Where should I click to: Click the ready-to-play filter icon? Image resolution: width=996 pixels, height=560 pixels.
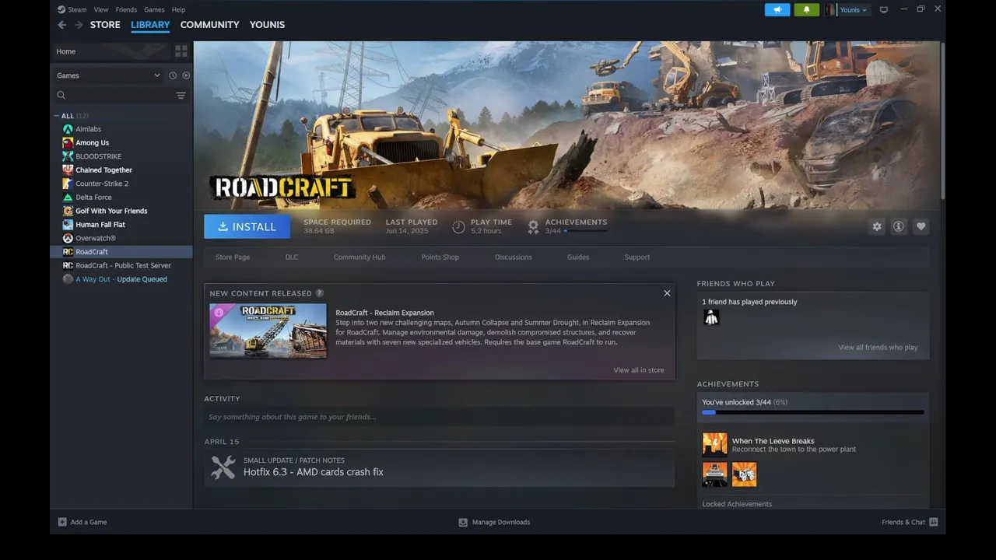point(186,75)
